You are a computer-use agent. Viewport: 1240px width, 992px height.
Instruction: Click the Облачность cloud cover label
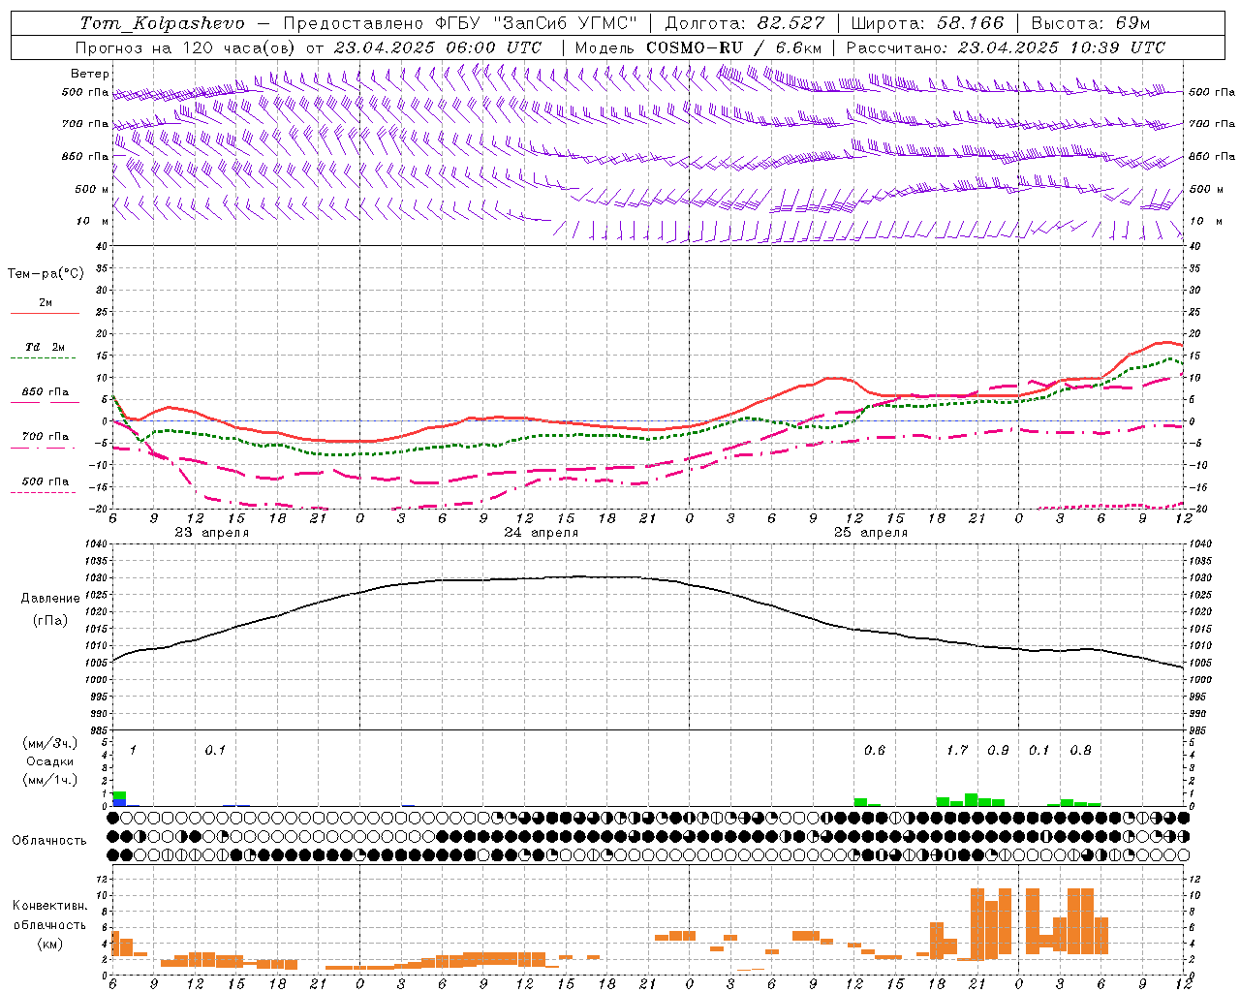[x=49, y=841]
